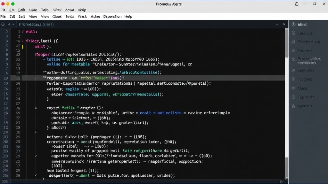The width and height of the screenshot is (328, 184).
Task: Click the vertical scrollbar thumb in editor
Action: (287, 43)
